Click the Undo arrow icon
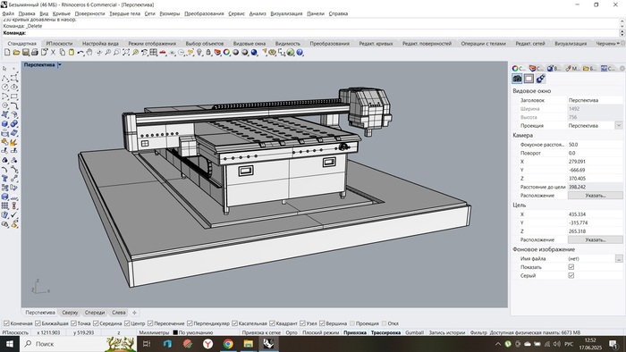Viewport: 626px width, 352px height. point(80,52)
